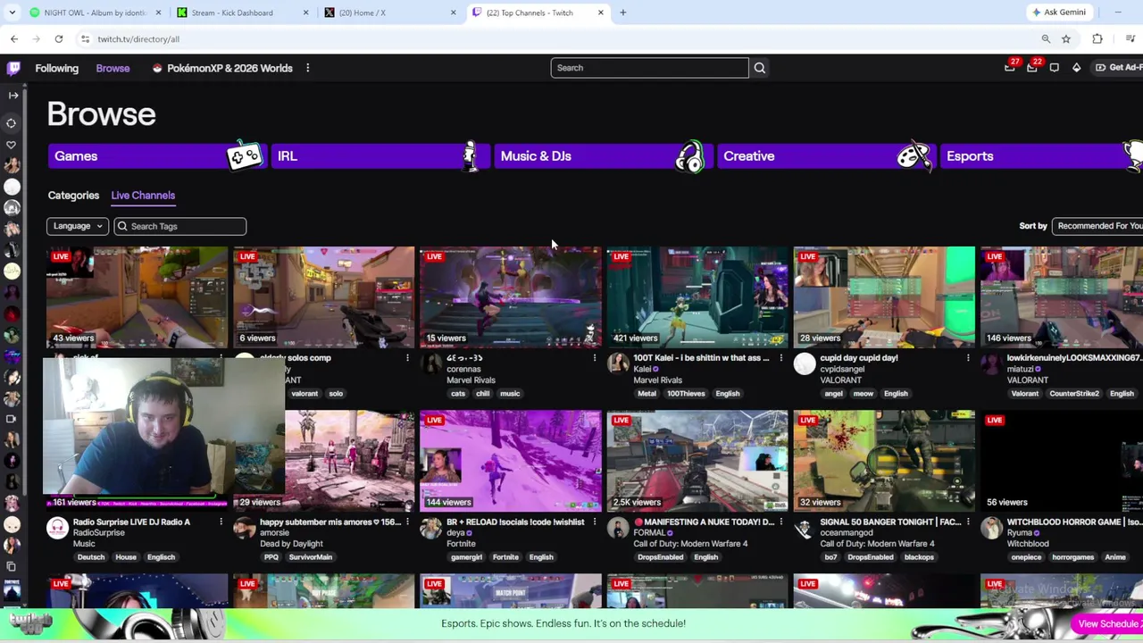Screen dimensions: 1143x643
Task: Open options menu for the corennas stream card
Action: tap(594, 358)
